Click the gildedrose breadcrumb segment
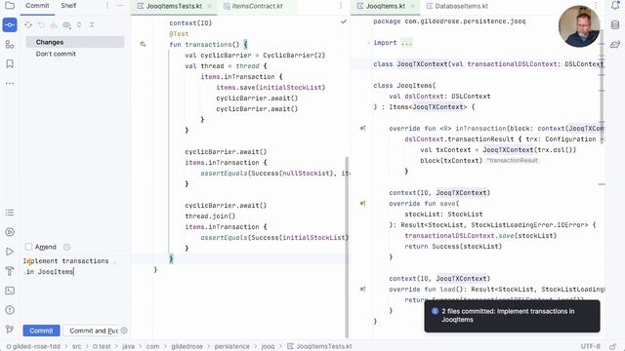The width and height of the screenshot is (625, 351). click(x=187, y=346)
